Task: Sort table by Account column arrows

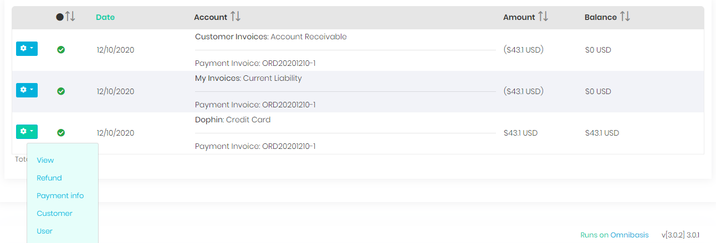Action: (x=236, y=17)
